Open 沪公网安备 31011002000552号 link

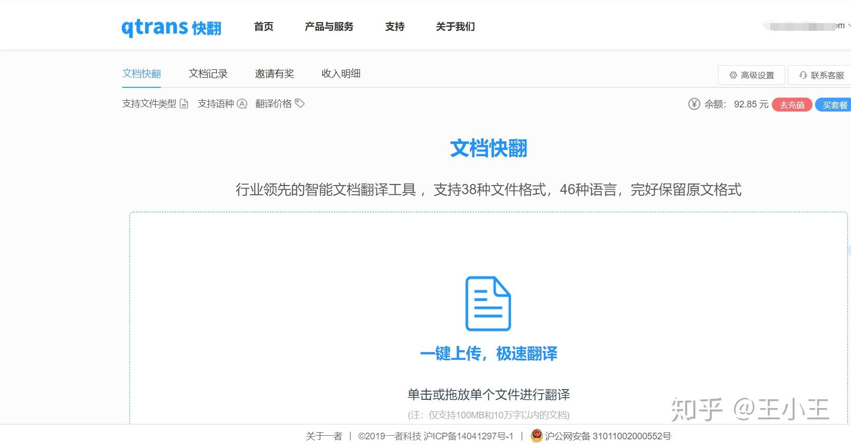tap(608, 436)
